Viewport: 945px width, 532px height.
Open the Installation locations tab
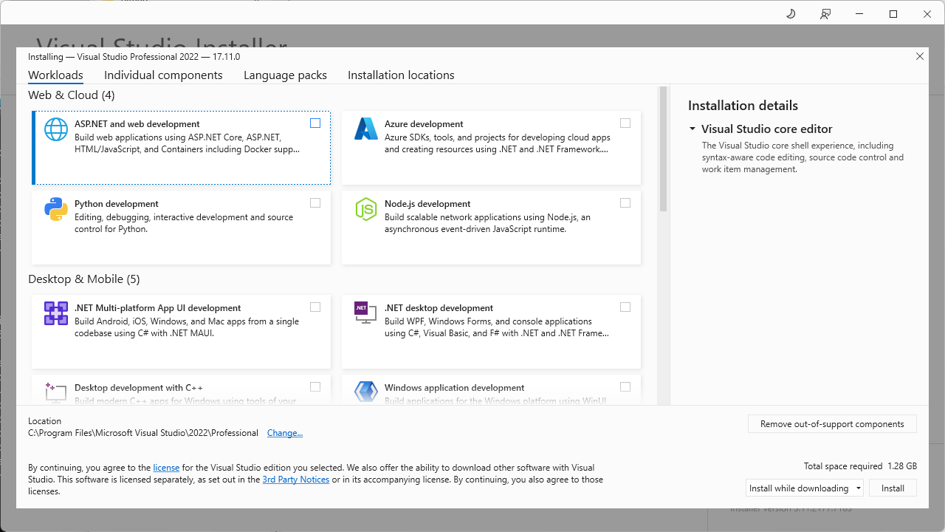pyautogui.click(x=401, y=75)
